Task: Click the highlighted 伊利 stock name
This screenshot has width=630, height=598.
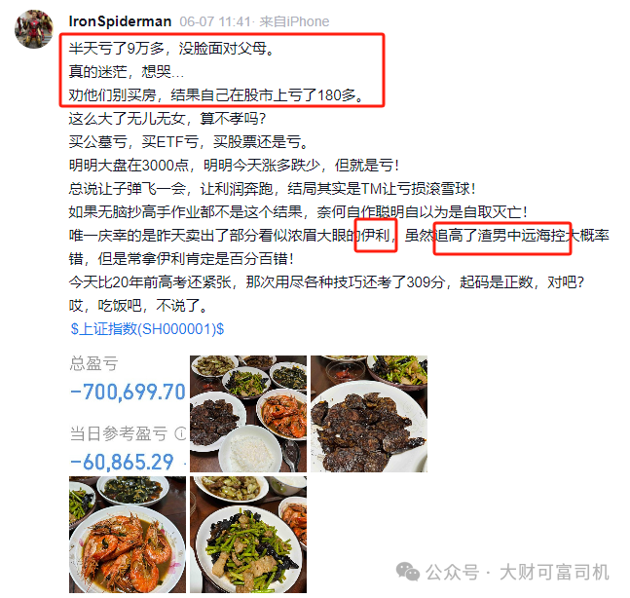Action: (376, 236)
